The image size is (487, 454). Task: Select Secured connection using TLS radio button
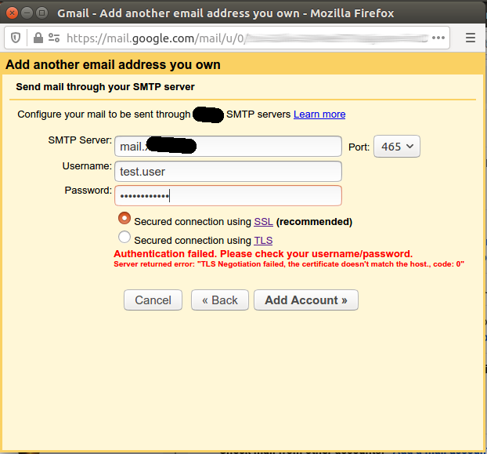click(x=124, y=237)
